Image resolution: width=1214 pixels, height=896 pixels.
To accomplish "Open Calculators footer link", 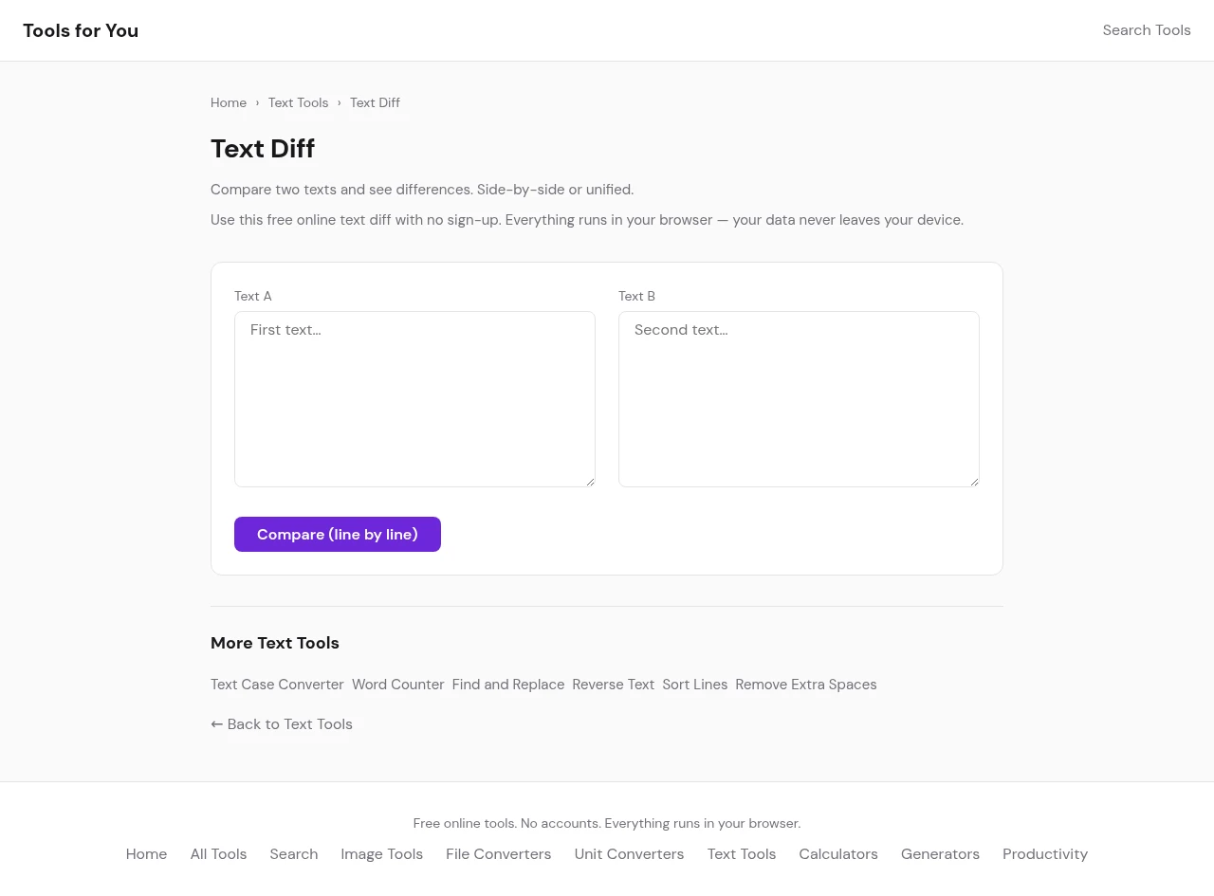I will coord(837,854).
